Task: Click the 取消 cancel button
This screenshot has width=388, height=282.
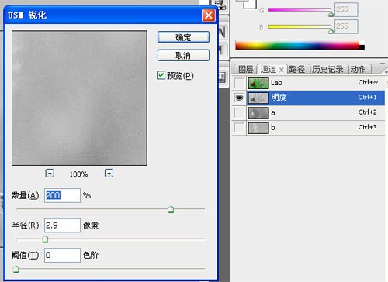Action: click(183, 55)
